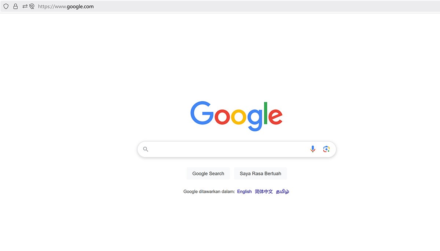440x251 pixels.
Task: Click the Google logo image
Action: pos(236,116)
